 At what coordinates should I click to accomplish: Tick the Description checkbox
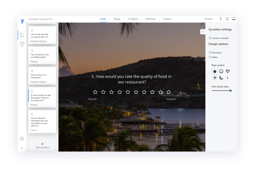pos(210,53)
